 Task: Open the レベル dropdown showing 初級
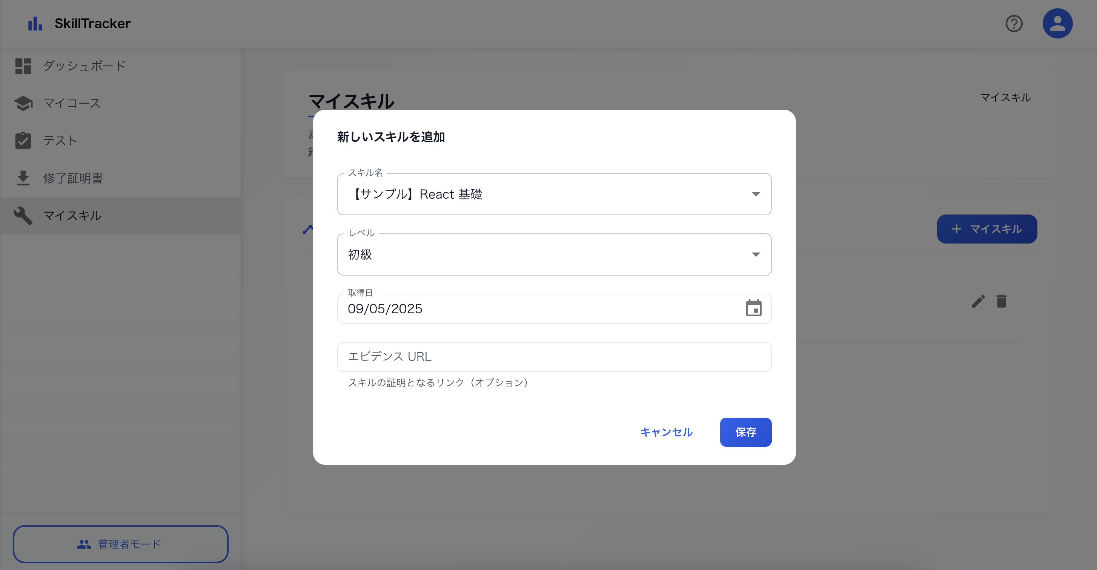(756, 254)
